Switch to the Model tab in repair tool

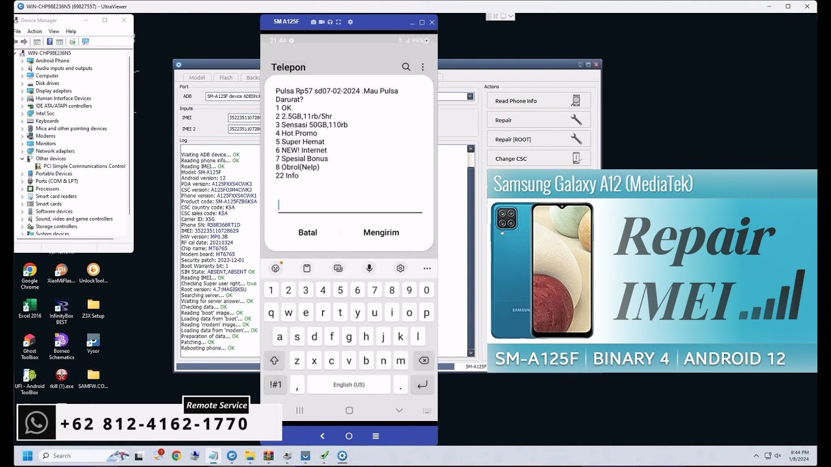pyautogui.click(x=197, y=77)
